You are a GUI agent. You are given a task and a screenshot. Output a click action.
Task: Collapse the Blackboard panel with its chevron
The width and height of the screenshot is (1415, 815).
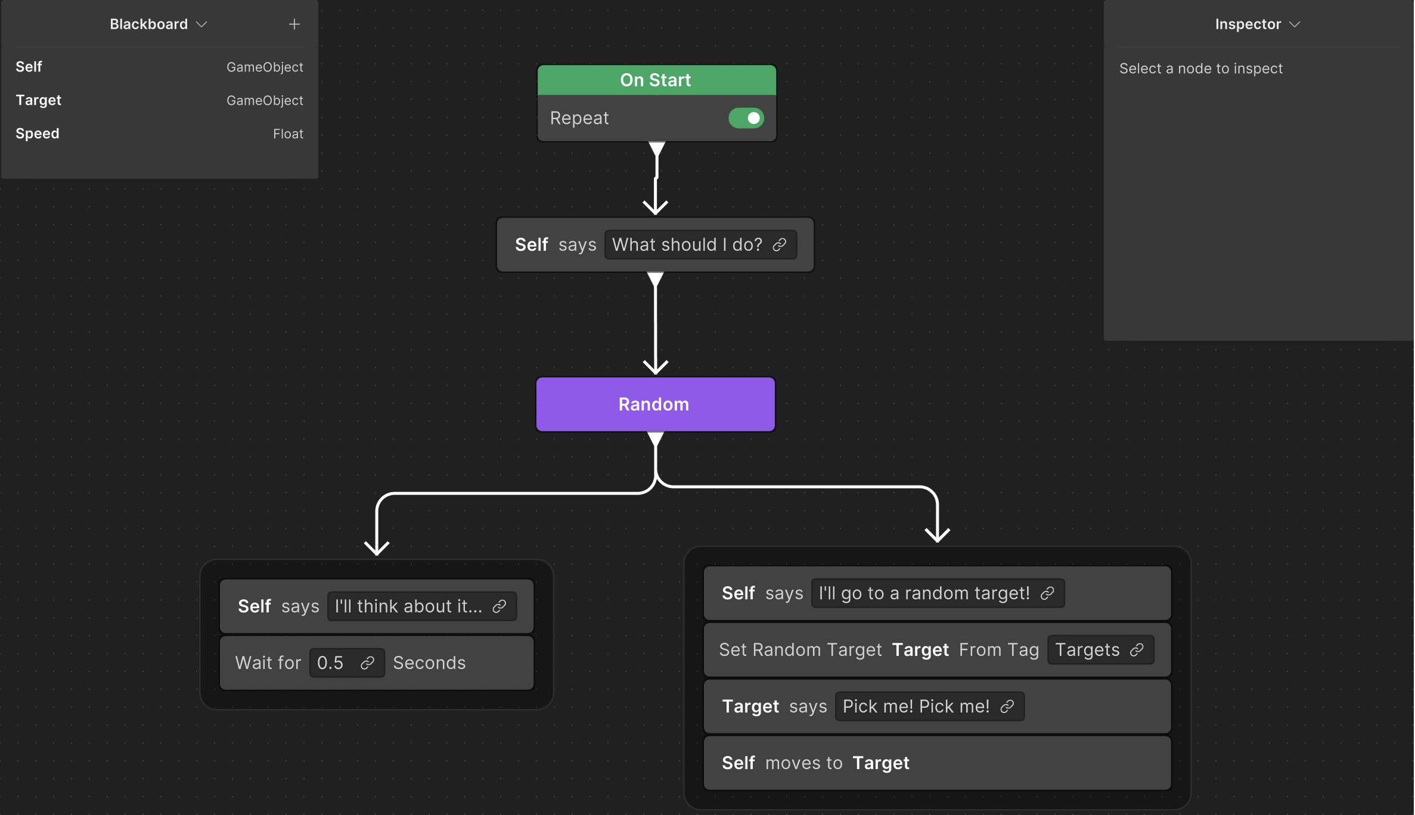201,24
